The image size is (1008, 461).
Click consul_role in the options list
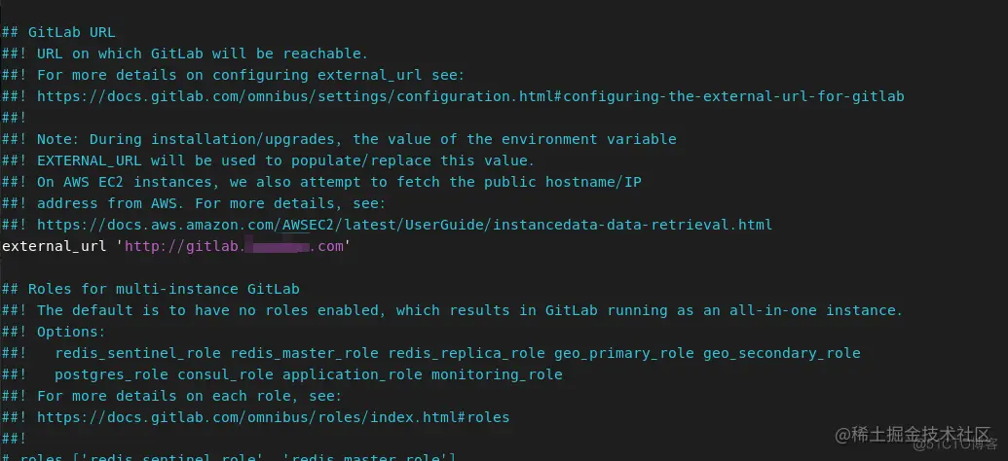(x=225, y=374)
